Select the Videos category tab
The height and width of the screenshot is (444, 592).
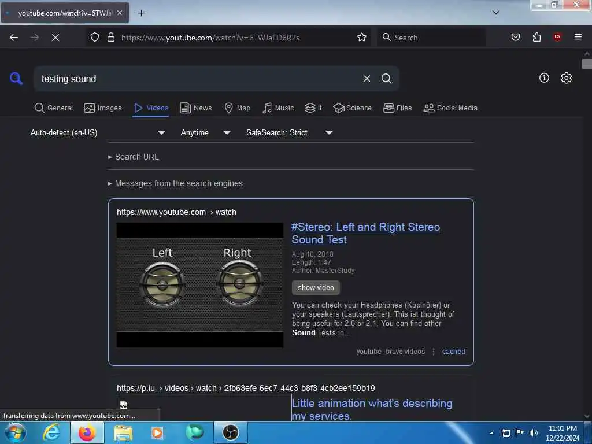(x=151, y=108)
